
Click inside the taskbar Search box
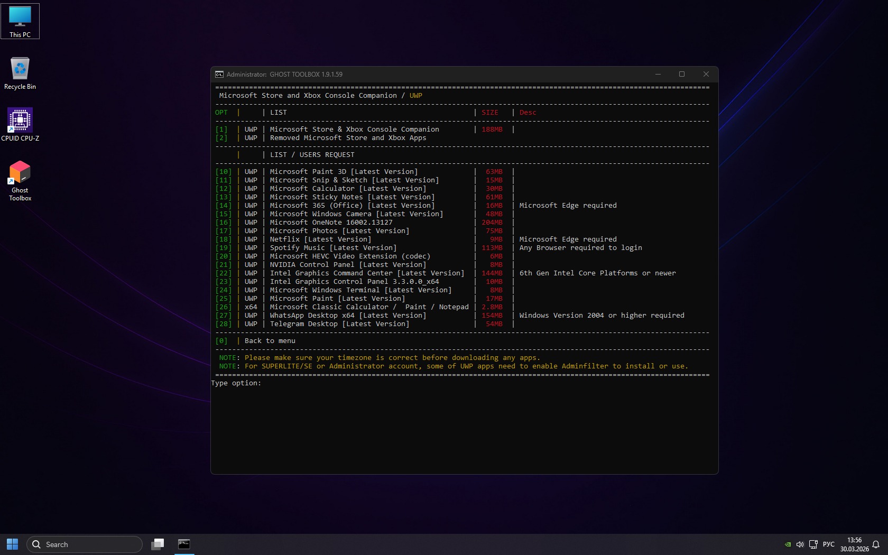(x=85, y=544)
